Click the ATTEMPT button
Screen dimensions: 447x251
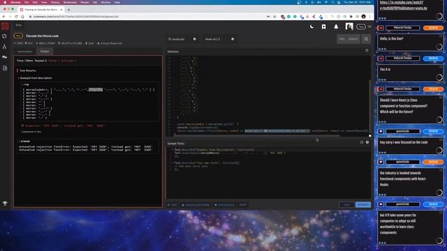tap(363, 204)
